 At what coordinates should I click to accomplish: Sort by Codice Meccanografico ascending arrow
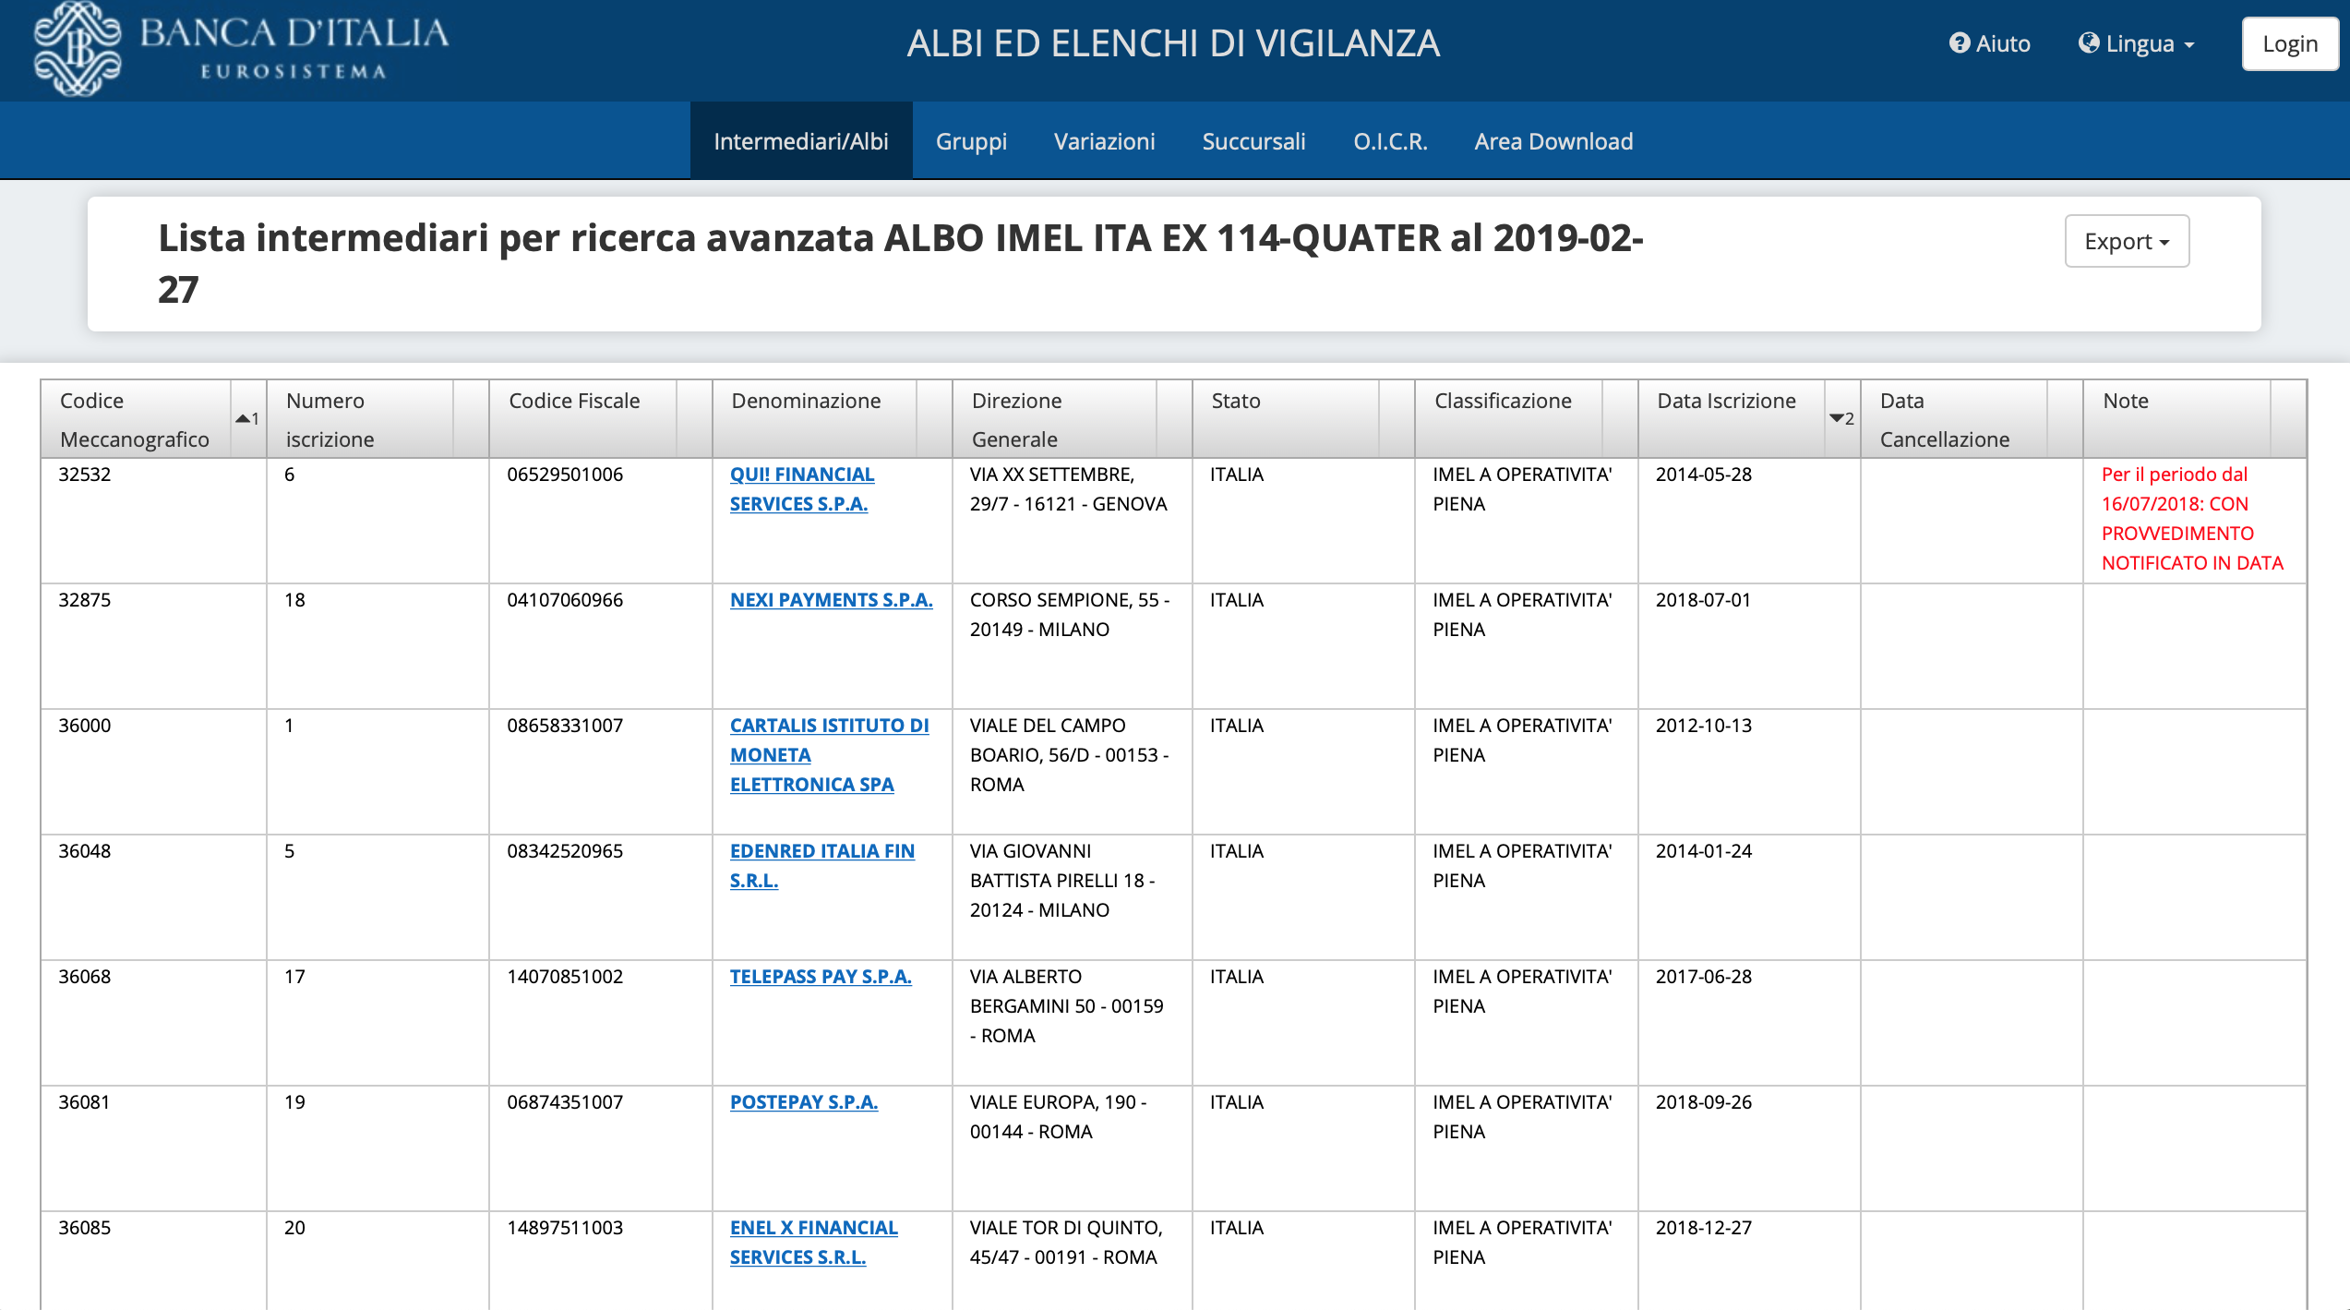click(x=247, y=419)
